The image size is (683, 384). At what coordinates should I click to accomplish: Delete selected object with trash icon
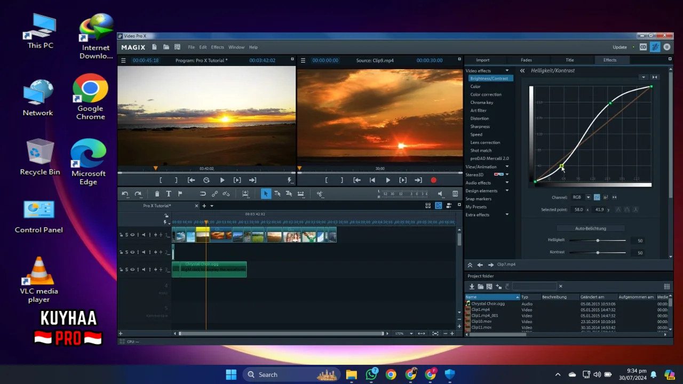pyautogui.click(x=157, y=194)
